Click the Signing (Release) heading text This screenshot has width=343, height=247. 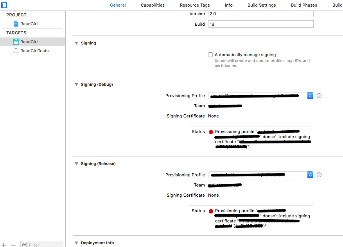pyautogui.click(x=98, y=163)
